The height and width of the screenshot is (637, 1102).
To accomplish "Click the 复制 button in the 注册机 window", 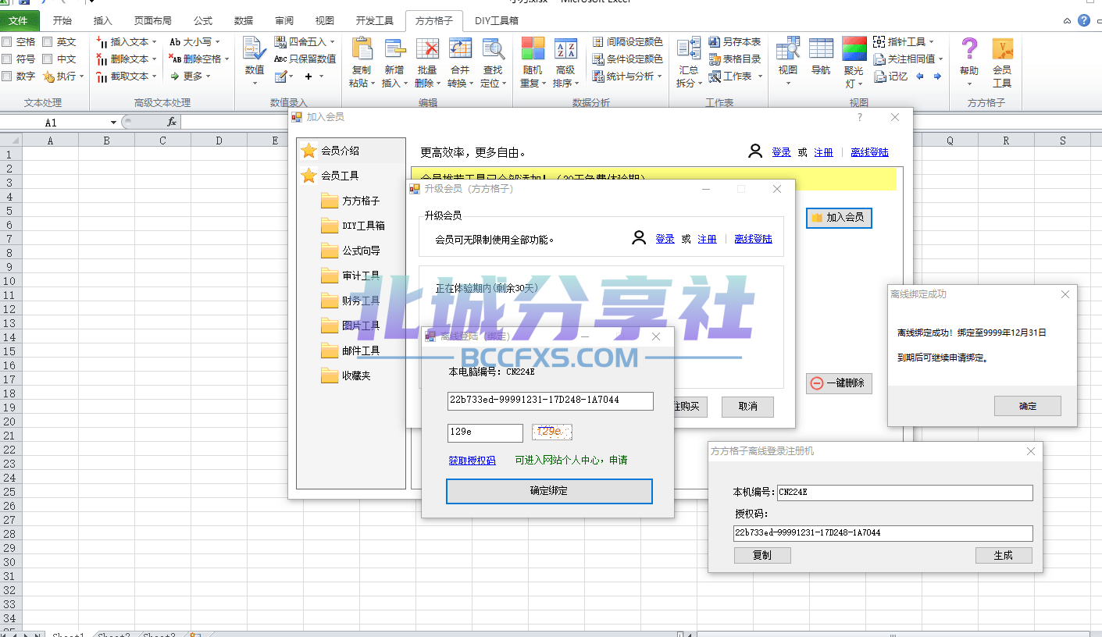I will pos(762,555).
